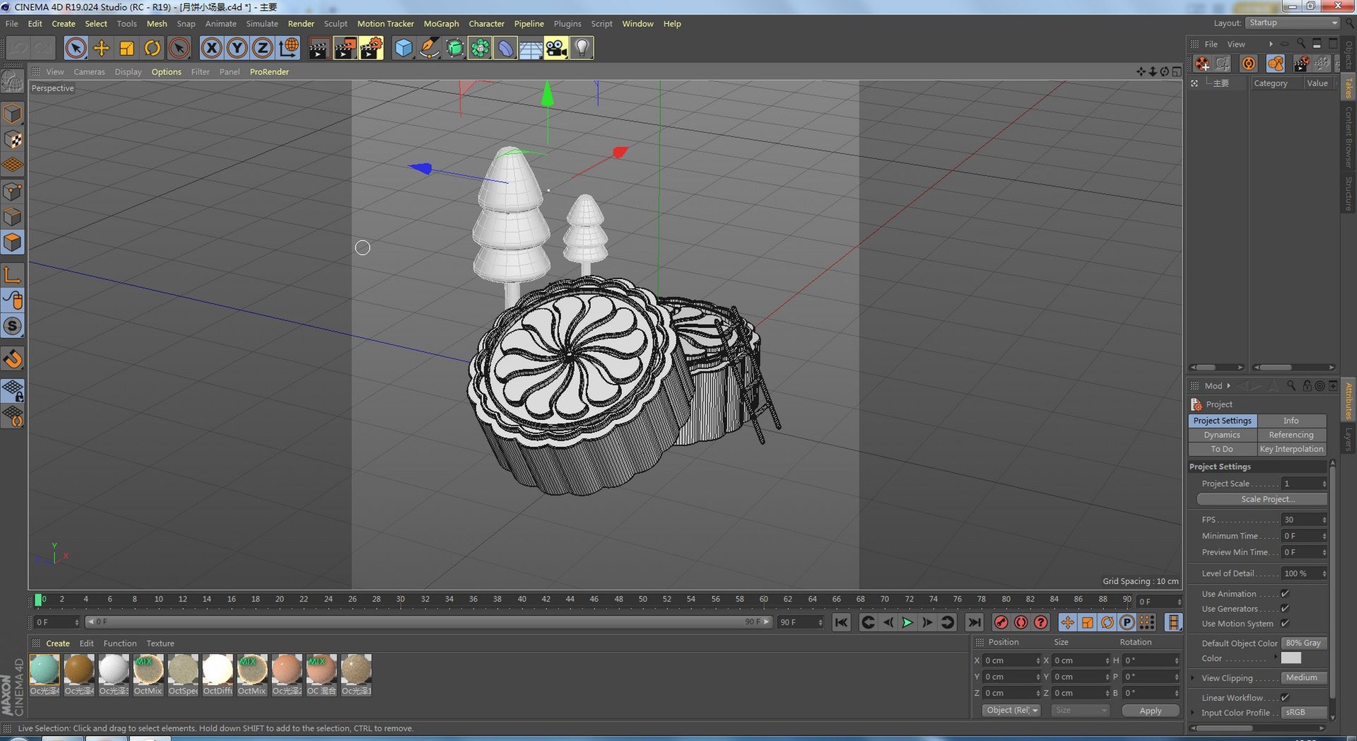
Task: Toggle Z axis lock
Action: [x=262, y=48]
